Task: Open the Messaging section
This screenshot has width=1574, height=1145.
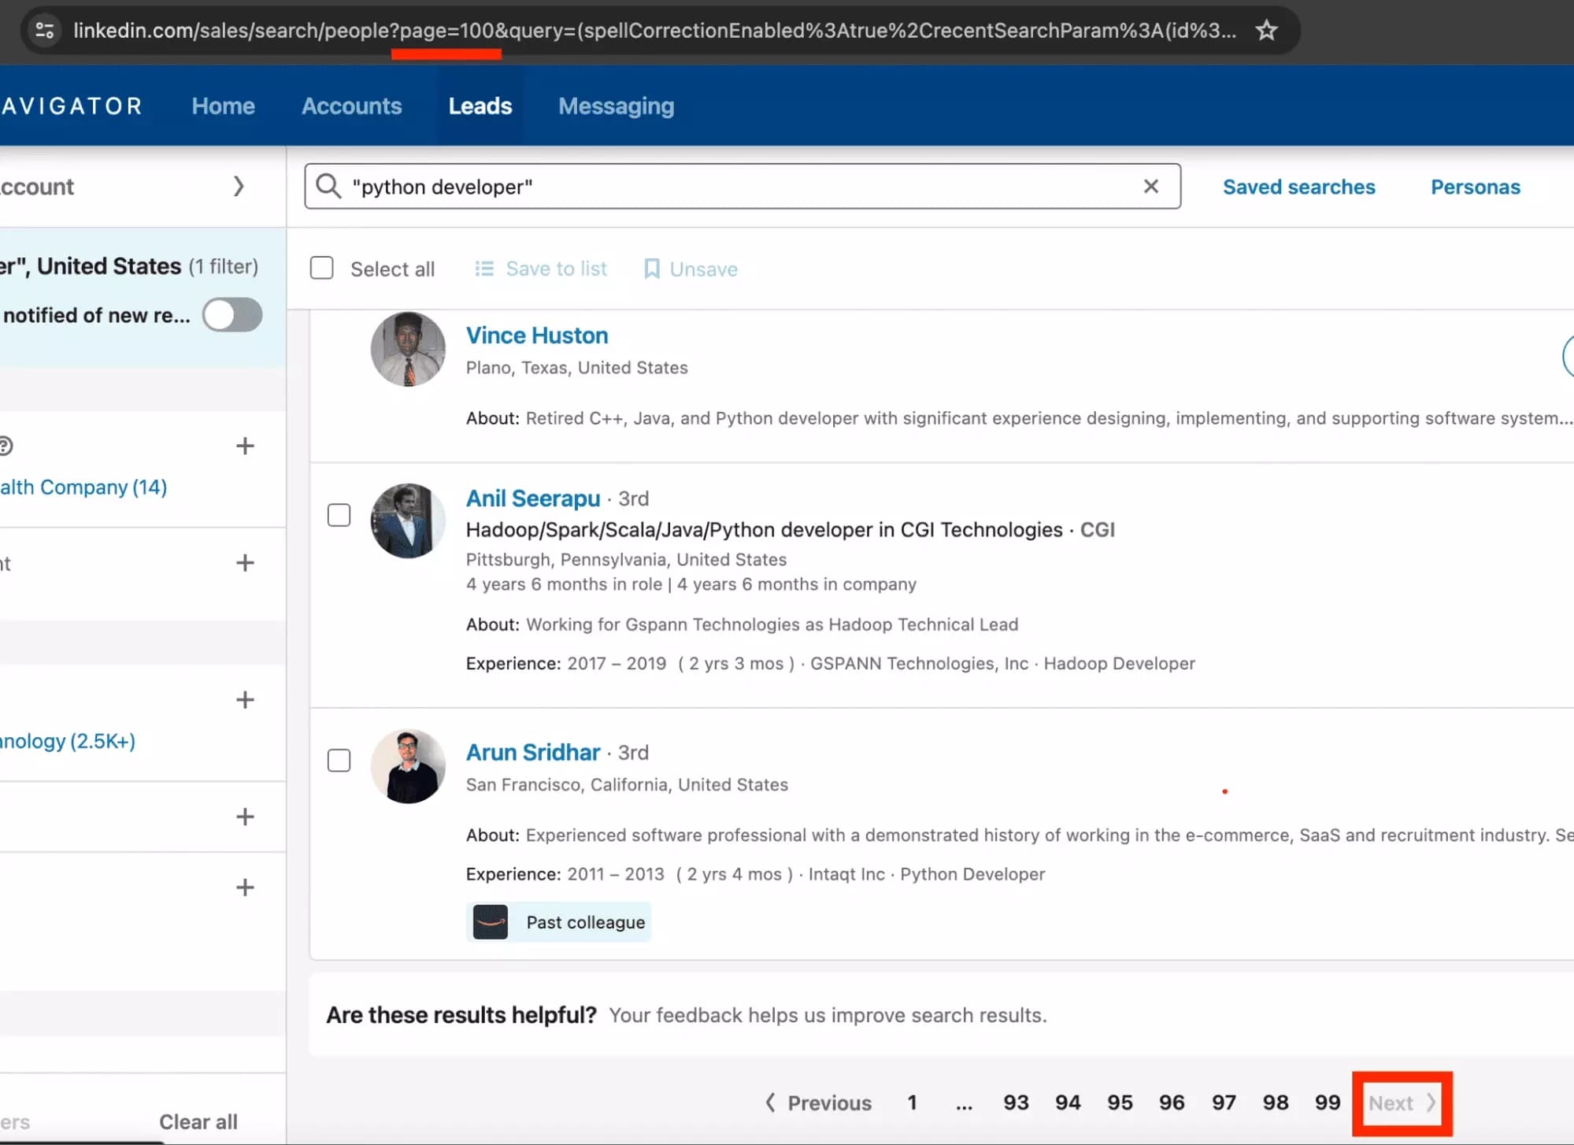Action: pyautogui.click(x=616, y=106)
